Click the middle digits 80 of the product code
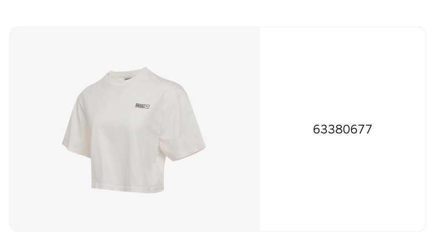The width and height of the screenshot is (435, 232). [342, 129]
